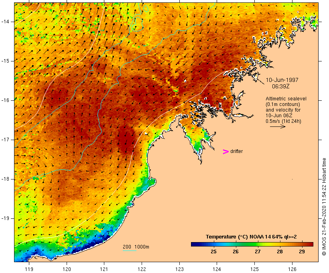Click the latitude axis label '-15'
Screen dimensions: 329x273
5,61
